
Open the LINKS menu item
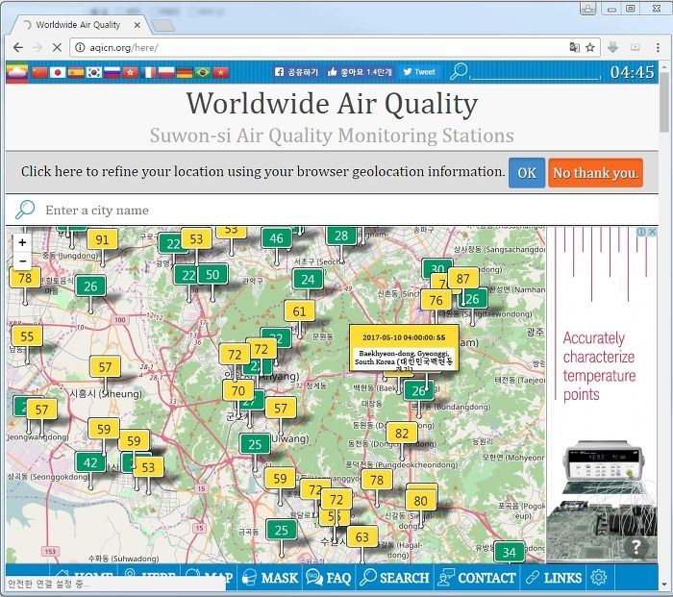(554, 578)
